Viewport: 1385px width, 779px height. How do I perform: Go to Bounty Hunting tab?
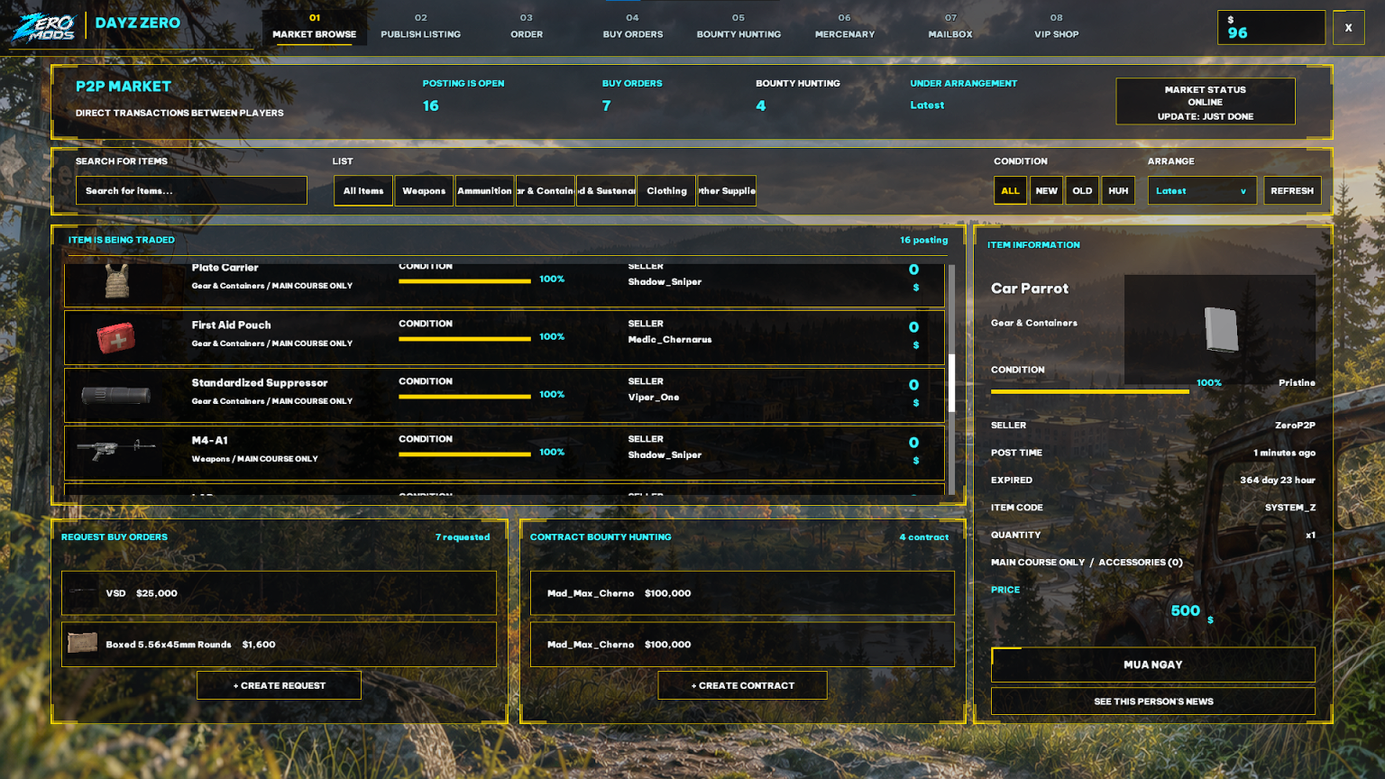[x=738, y=26]
